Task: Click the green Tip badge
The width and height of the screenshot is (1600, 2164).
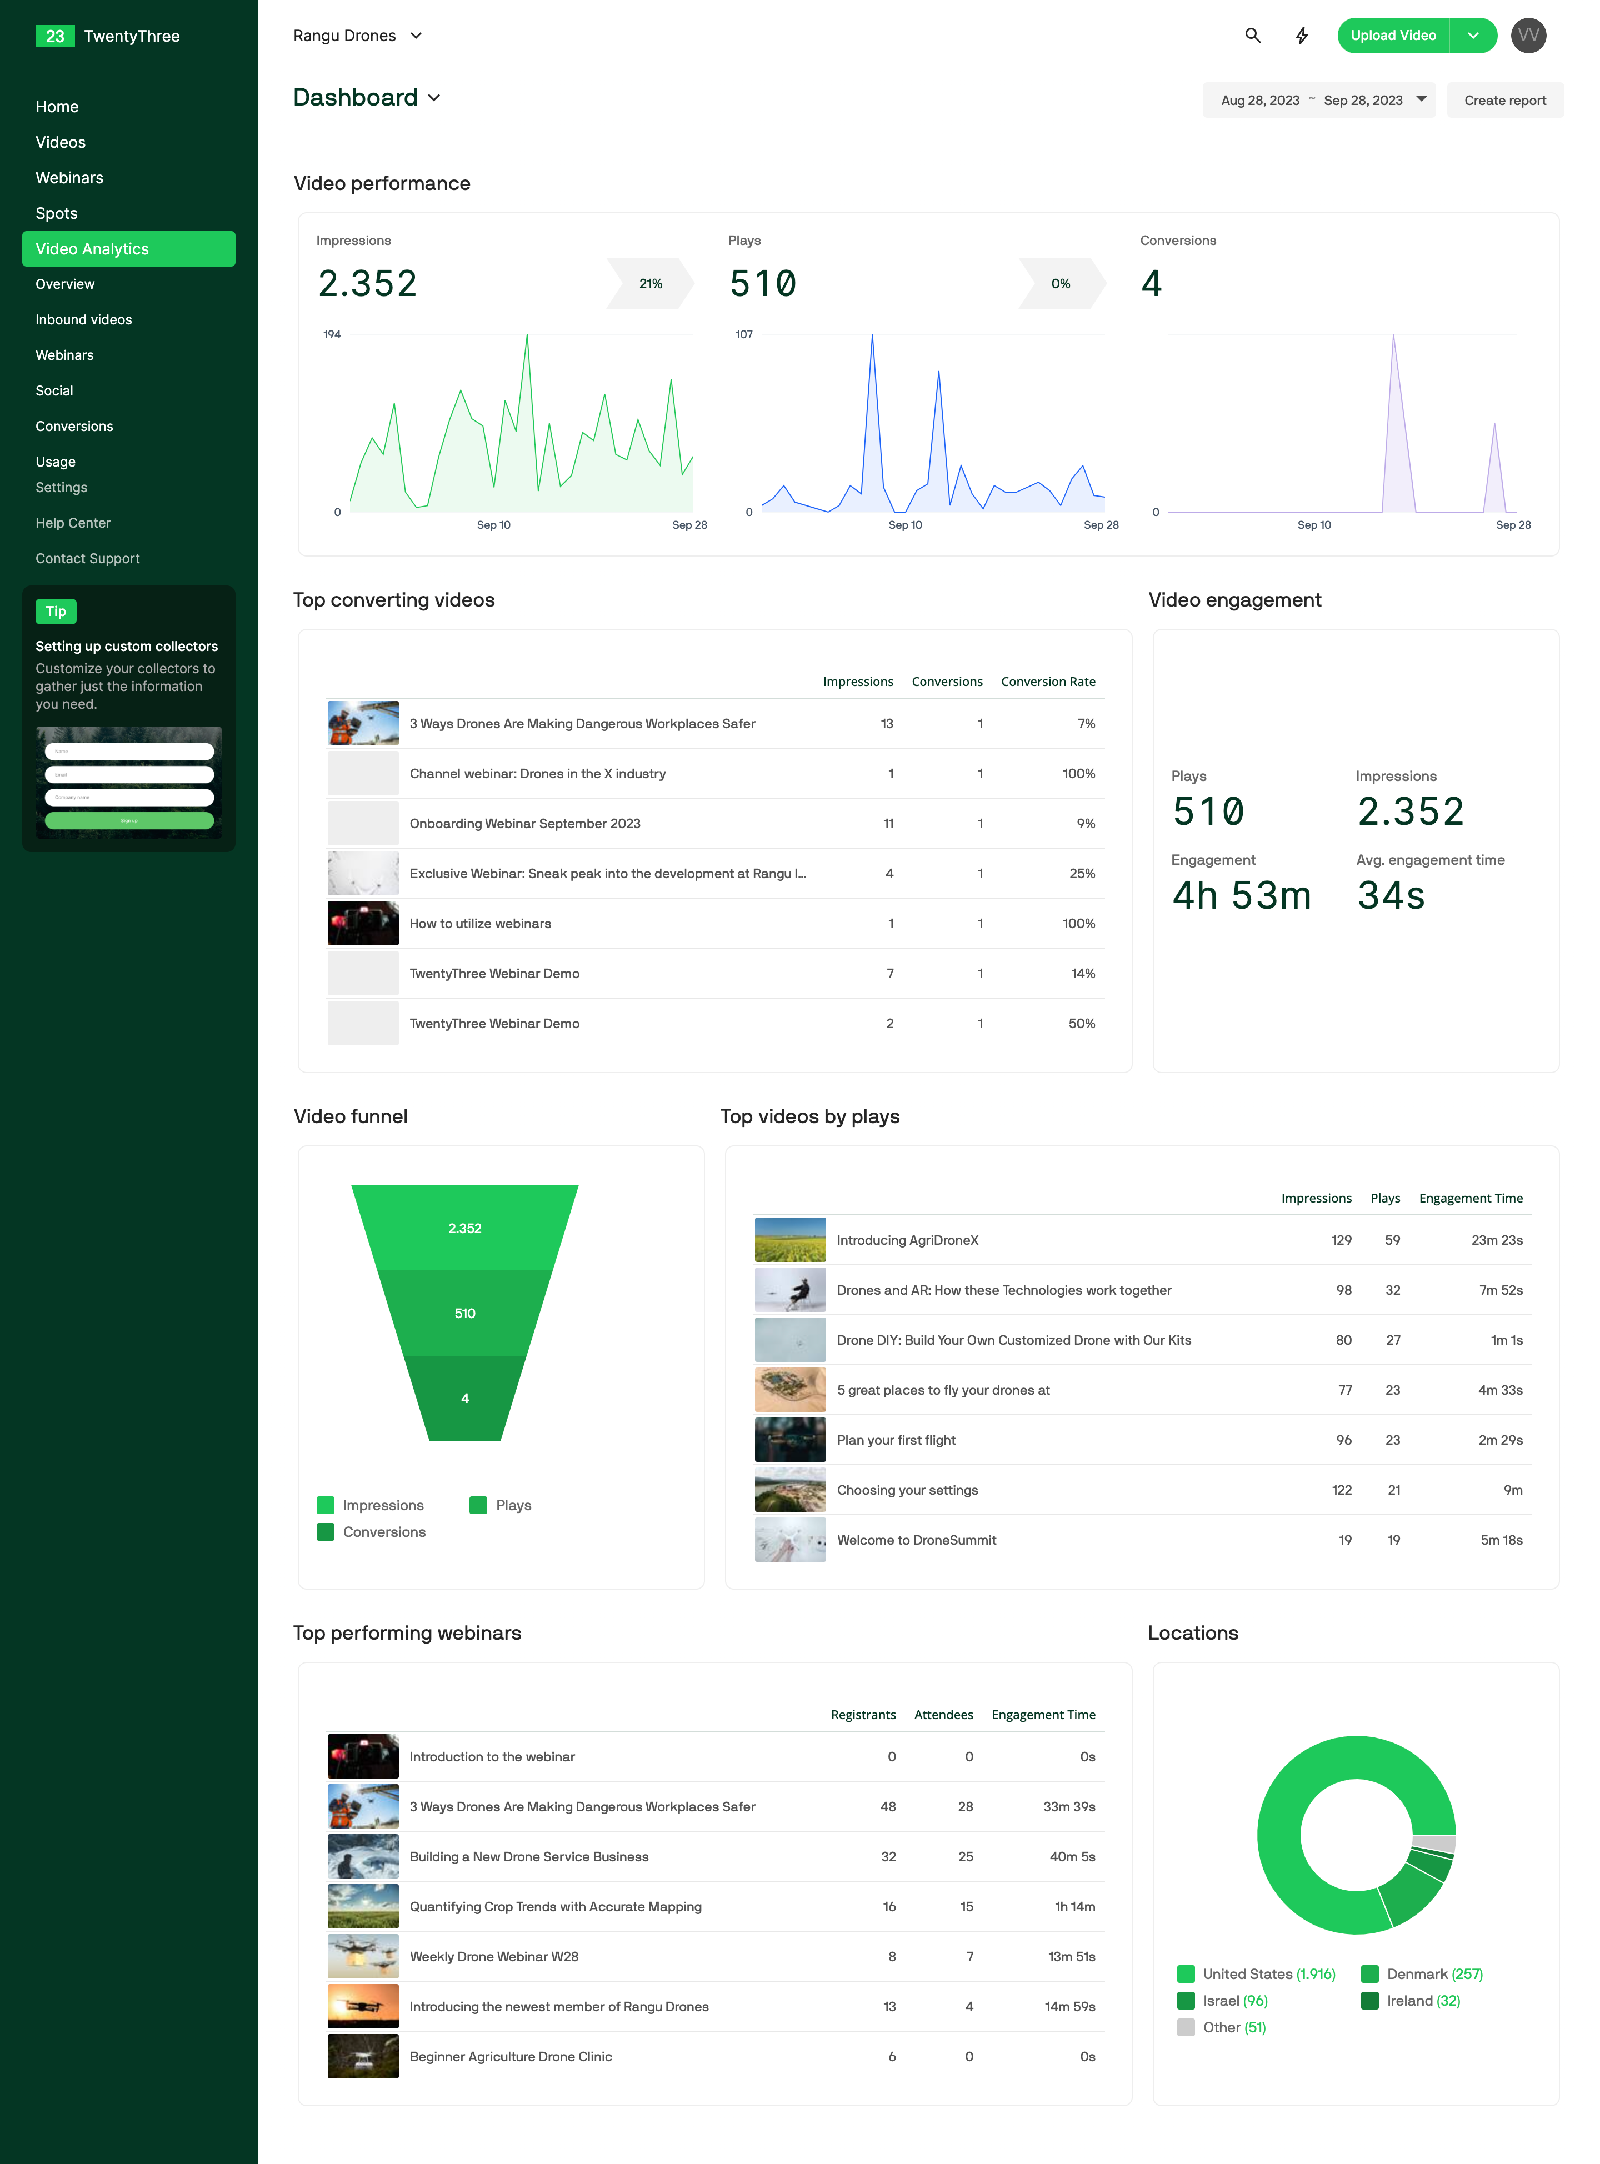Action: [x=56, y=611]
